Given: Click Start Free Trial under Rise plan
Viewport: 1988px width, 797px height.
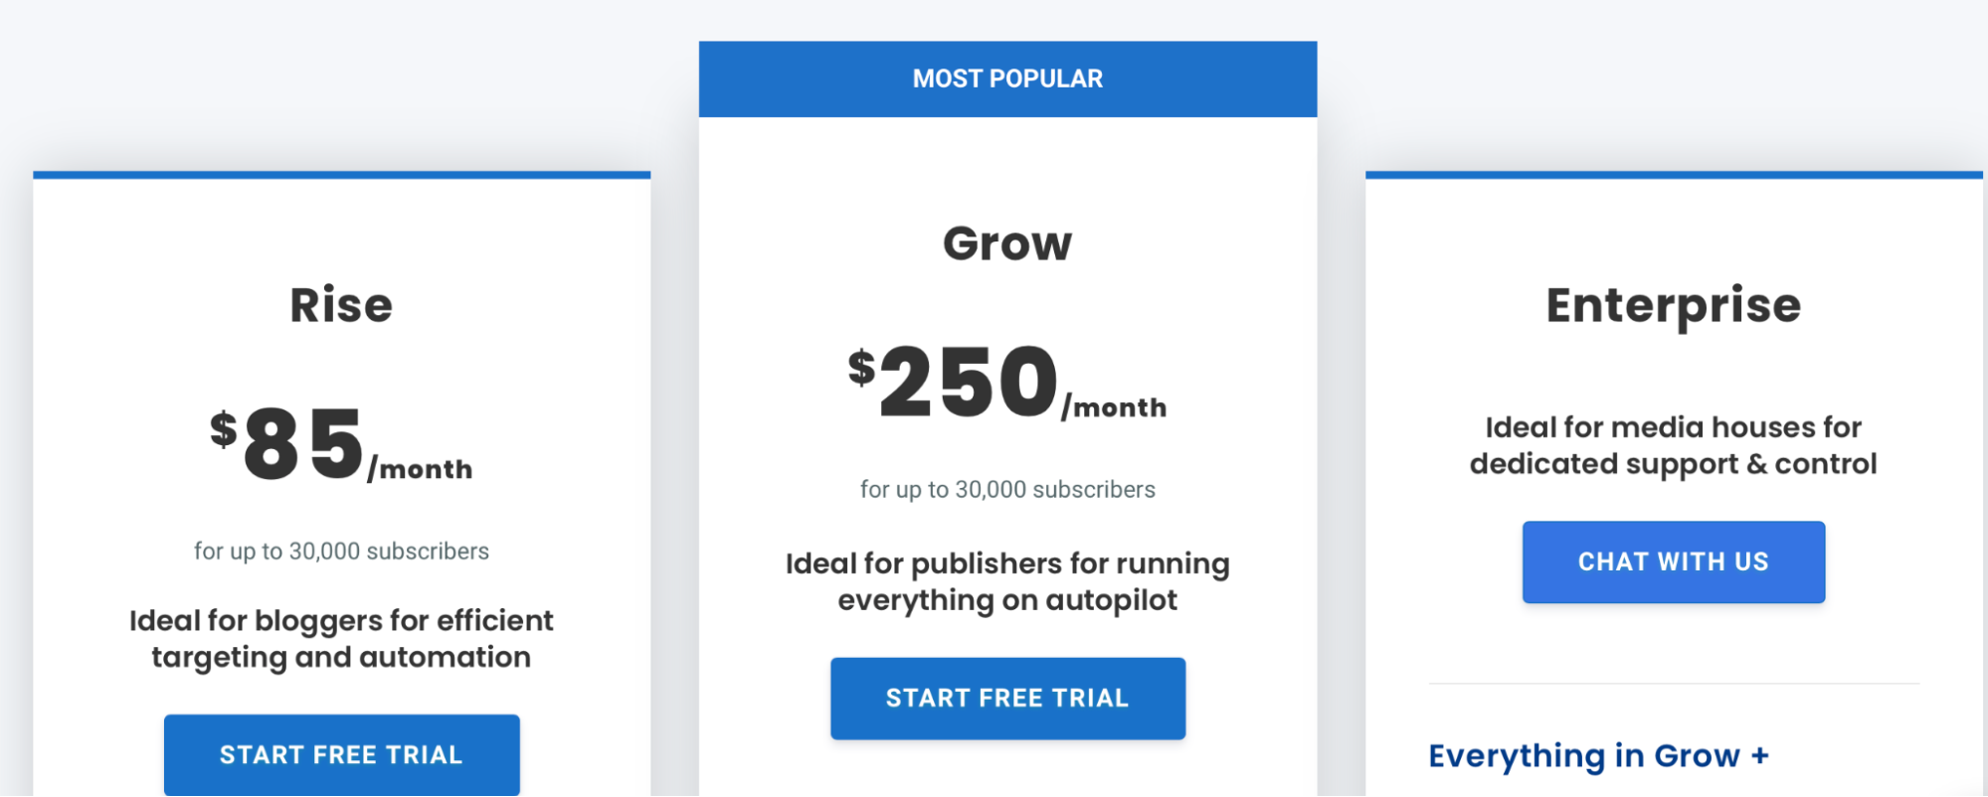Looking at the screenshot, I should coord(341,754).
